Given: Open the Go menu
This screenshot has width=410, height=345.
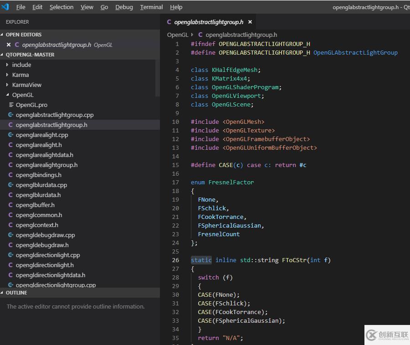Looking at the screenshot, I should coord(104,7).
